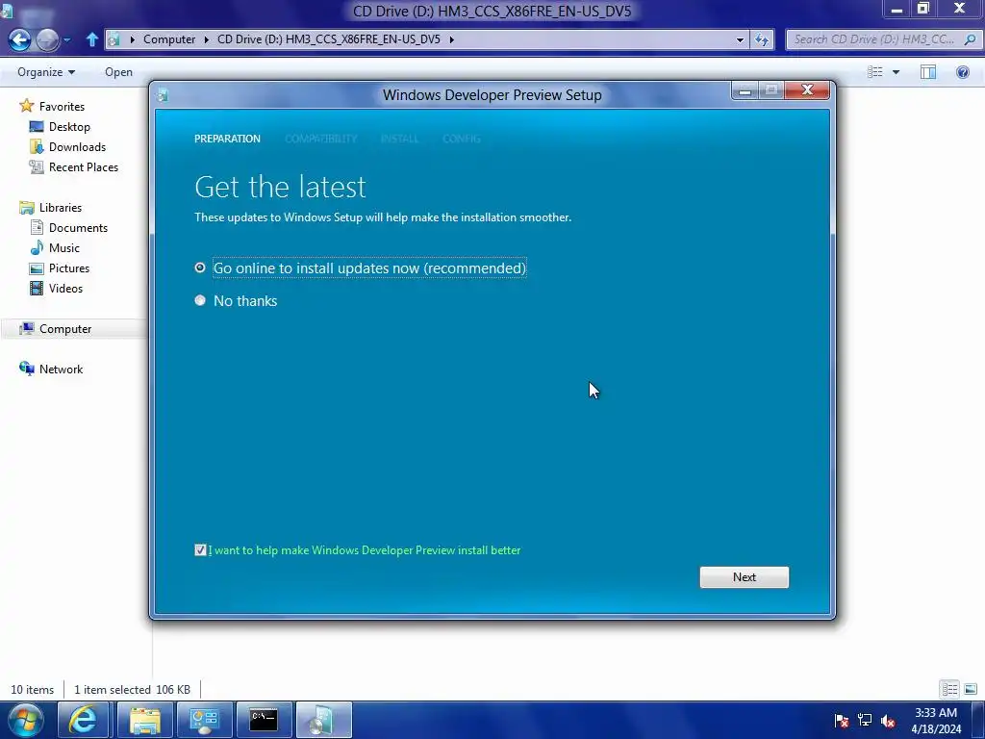Click '1 item selected 106 KB' status text
This screenshot has height=739, width=985.
[132, 689]
